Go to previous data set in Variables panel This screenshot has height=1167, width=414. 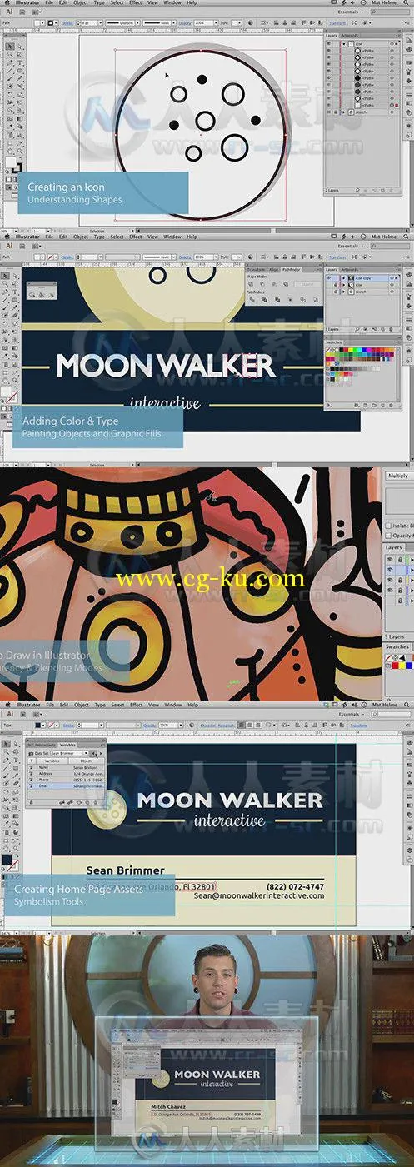(93, 753)
